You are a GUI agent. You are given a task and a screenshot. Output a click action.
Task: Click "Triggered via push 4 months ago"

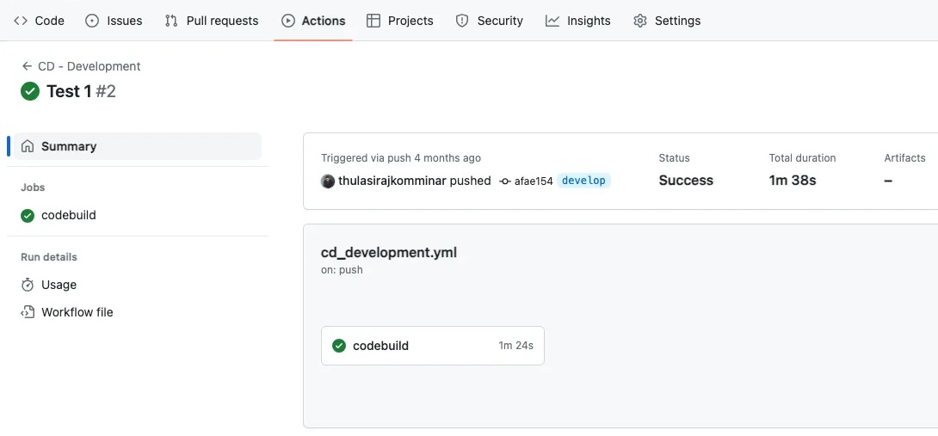click(x=401, y=158)
